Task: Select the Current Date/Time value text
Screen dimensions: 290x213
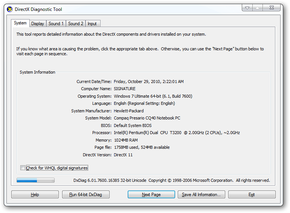Action: (x=149, y=82)
